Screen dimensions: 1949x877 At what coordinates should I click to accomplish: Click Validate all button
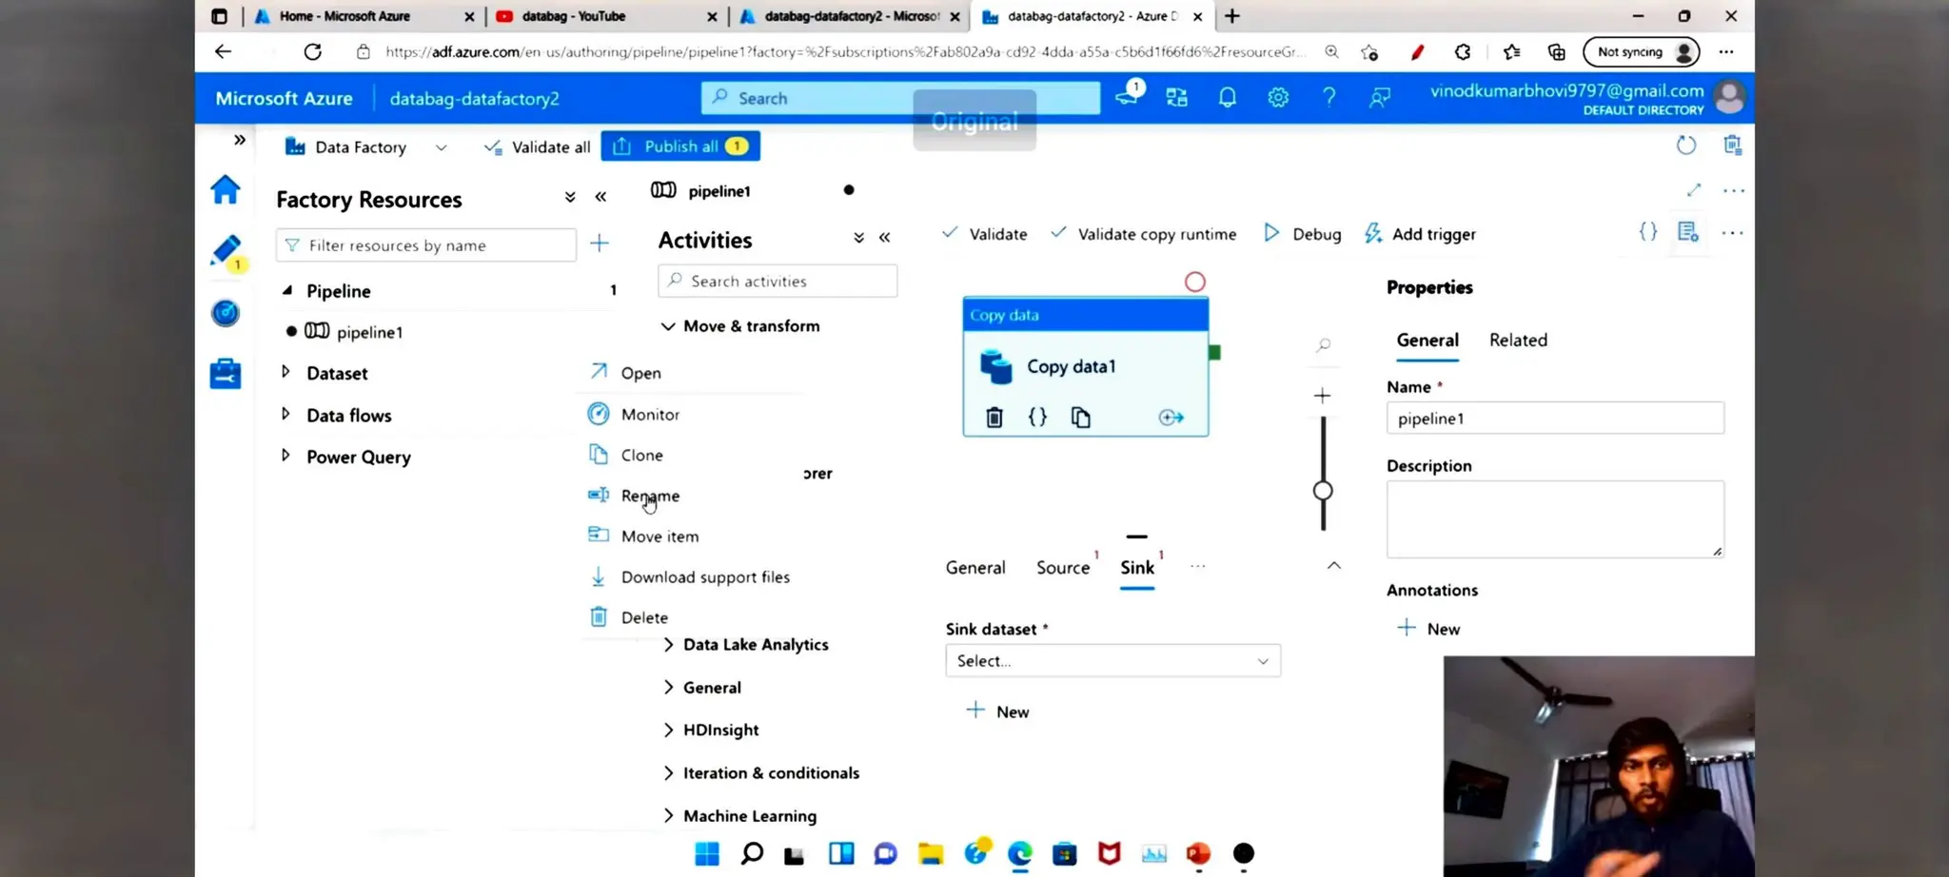click(538, 147)
